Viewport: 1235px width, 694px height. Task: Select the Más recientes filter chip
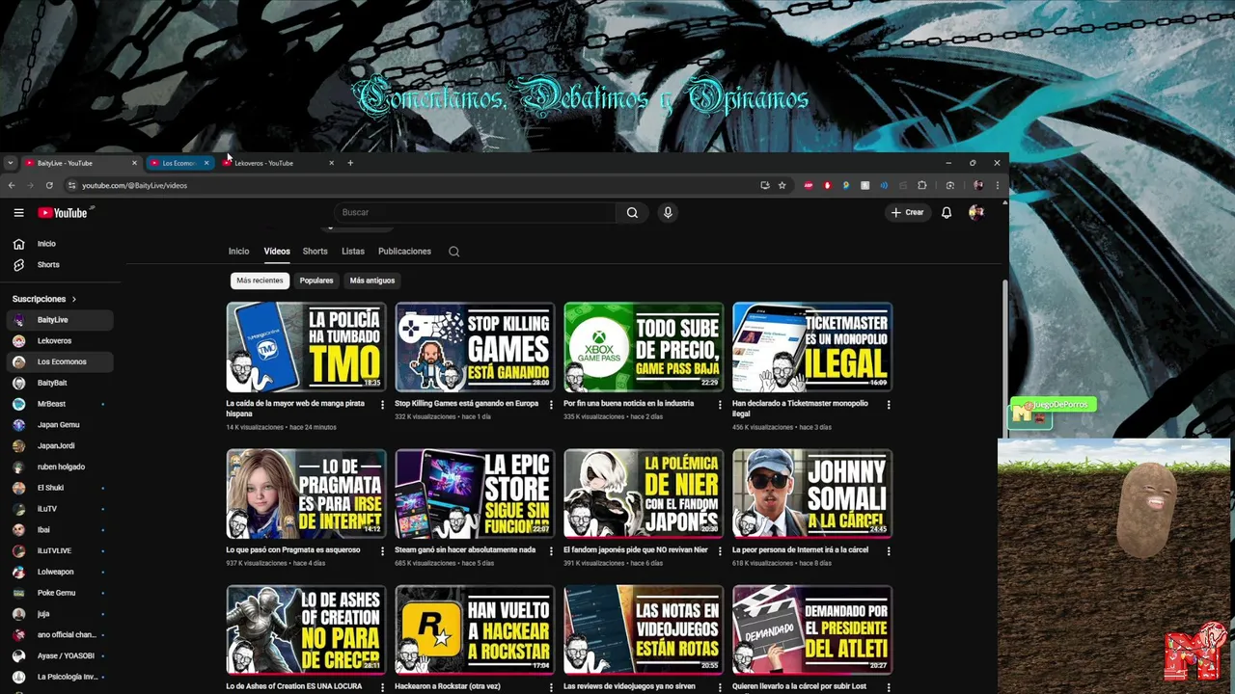[x=260, y=280]
